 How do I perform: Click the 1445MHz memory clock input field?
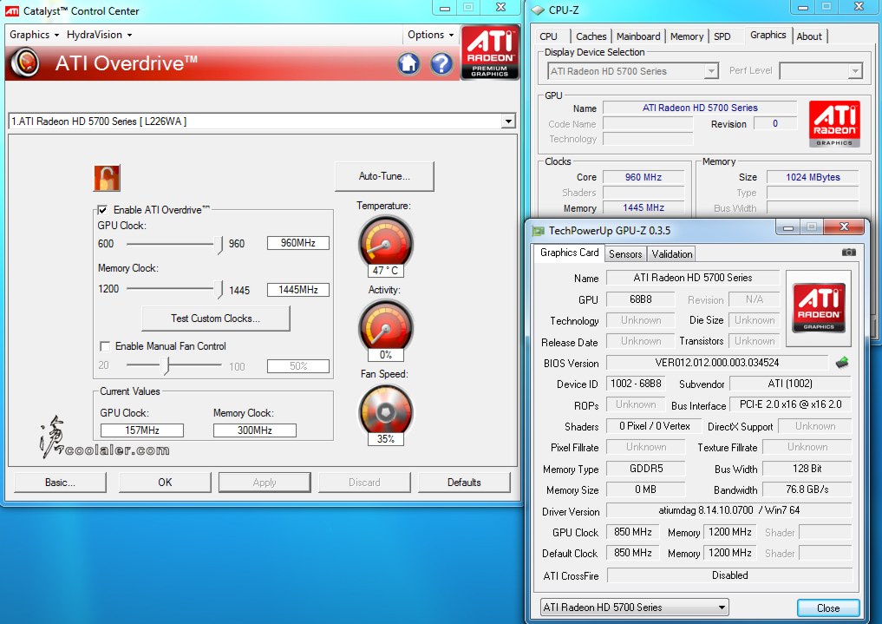[x=298, y=290]
